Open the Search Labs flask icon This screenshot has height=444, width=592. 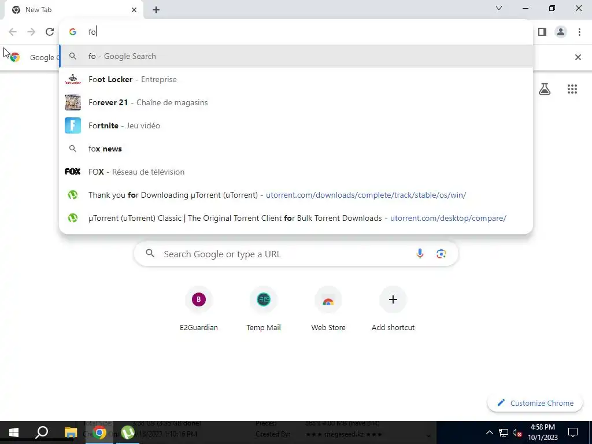click(545, 89)
